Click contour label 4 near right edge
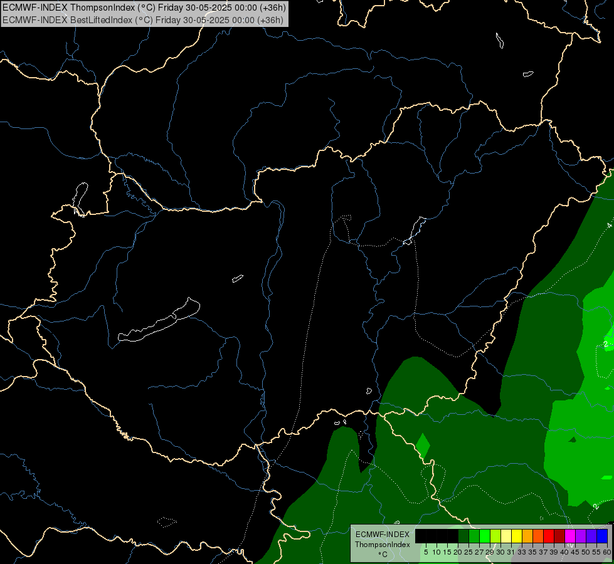614x564 pixels. pos(609,226)
